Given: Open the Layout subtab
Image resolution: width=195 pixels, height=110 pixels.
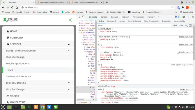Looking at the screenshot, I should click(121, 21).
